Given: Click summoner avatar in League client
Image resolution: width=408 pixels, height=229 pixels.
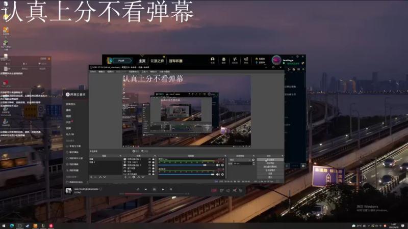Looking at the screenshot, I should tap(276, 60).
